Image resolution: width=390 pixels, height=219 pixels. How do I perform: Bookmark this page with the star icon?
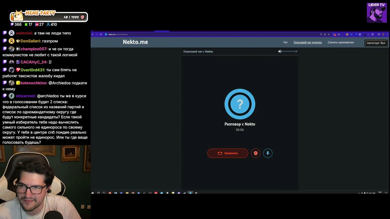click(328, 34)
